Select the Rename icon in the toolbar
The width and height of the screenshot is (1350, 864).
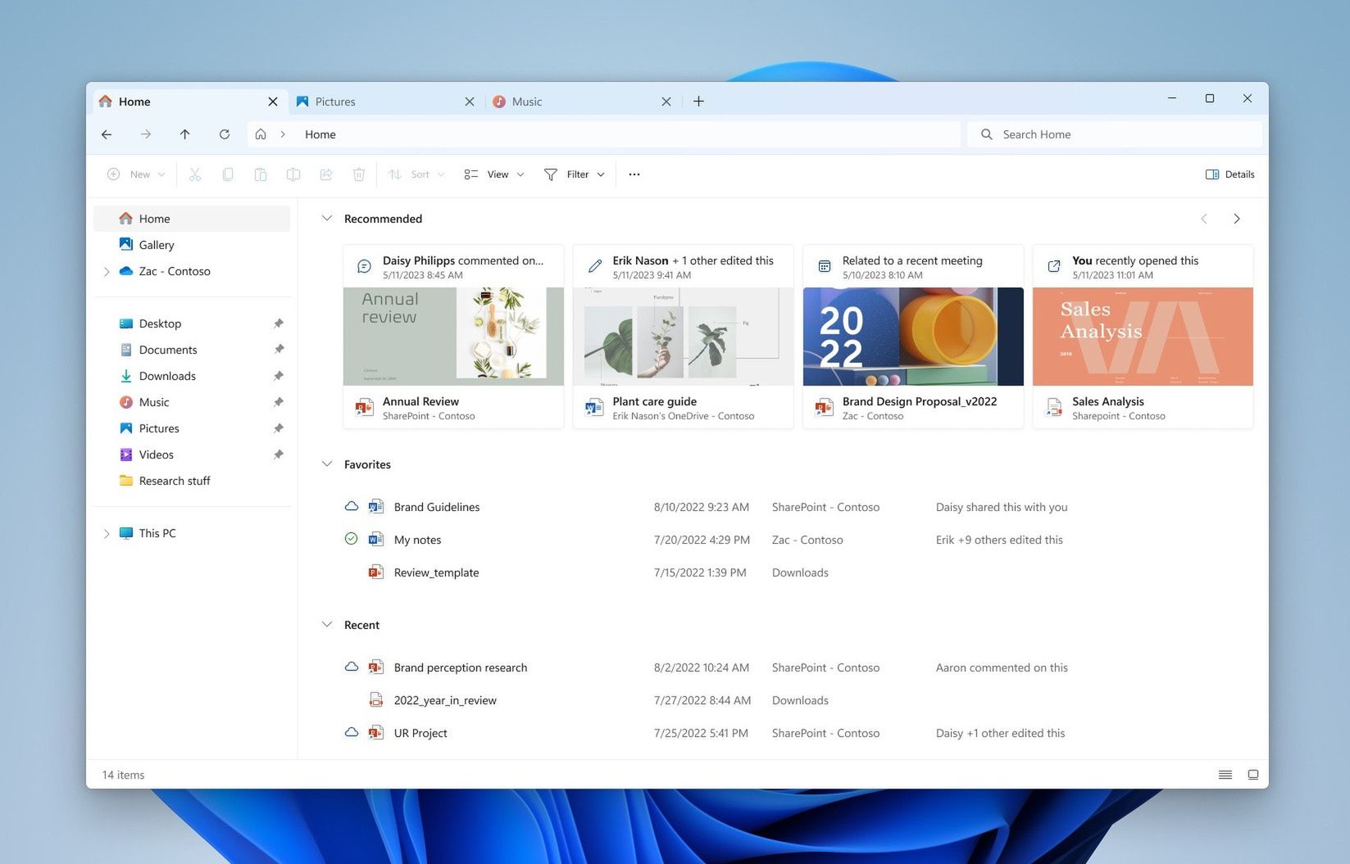(293, 174)
